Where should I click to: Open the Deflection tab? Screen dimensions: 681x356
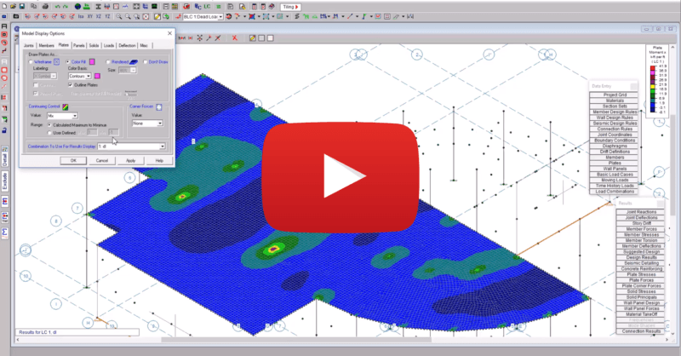click(x=127, y=44)
